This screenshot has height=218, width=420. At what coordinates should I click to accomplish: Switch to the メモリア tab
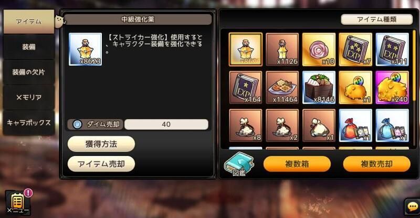tap(29, 97)
